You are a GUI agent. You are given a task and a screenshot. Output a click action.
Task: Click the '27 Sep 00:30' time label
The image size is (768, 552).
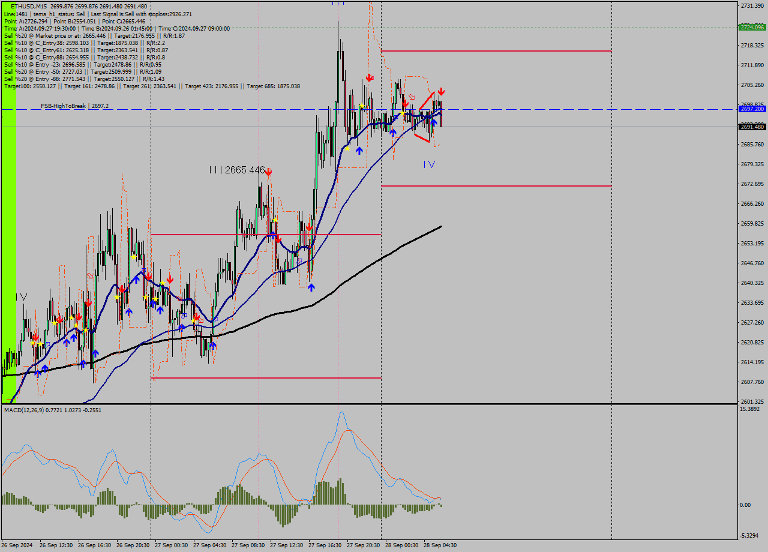point(172,545)
